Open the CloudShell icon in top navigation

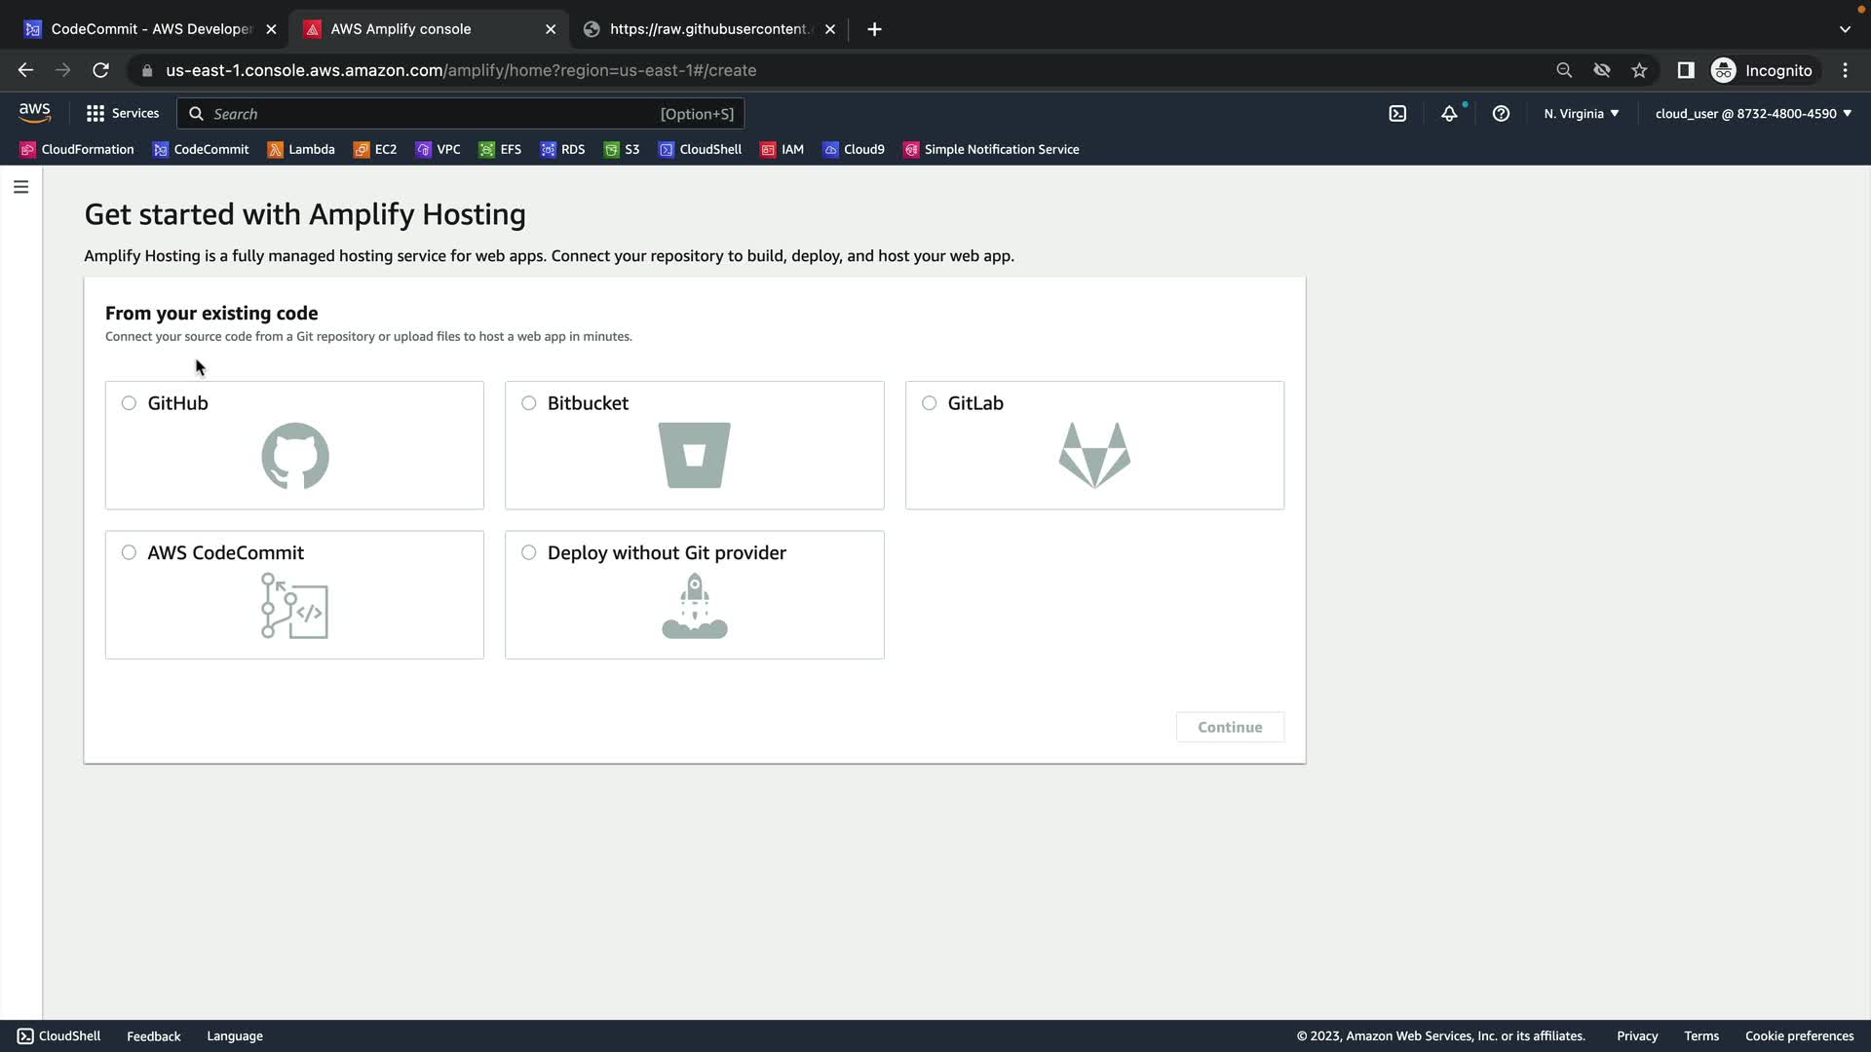(x=1397, y=114)
